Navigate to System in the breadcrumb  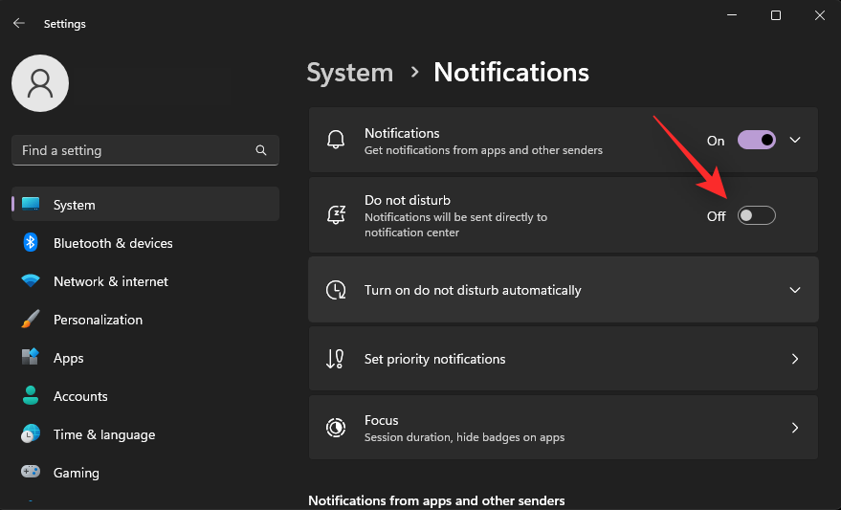[x=349, y=73]
